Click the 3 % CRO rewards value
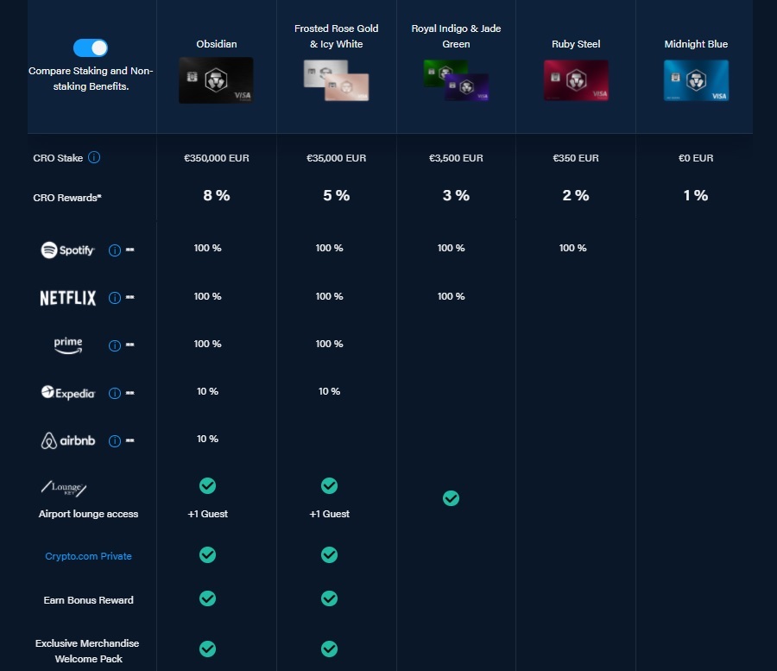This screenshot has width=777, height=671. 456,195
